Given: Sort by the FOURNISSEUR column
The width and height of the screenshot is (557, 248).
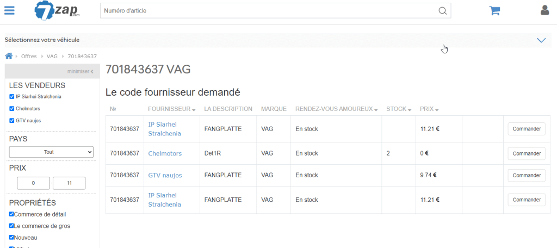Looking at the screenshot, I should pos(171,109).
